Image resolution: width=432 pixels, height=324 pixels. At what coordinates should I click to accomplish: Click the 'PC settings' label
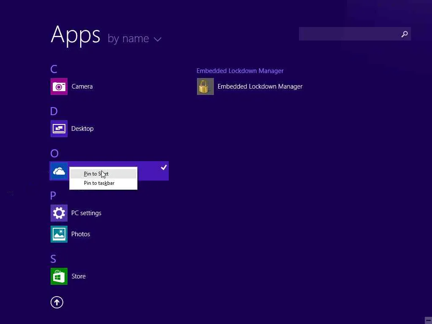point(86,213)
